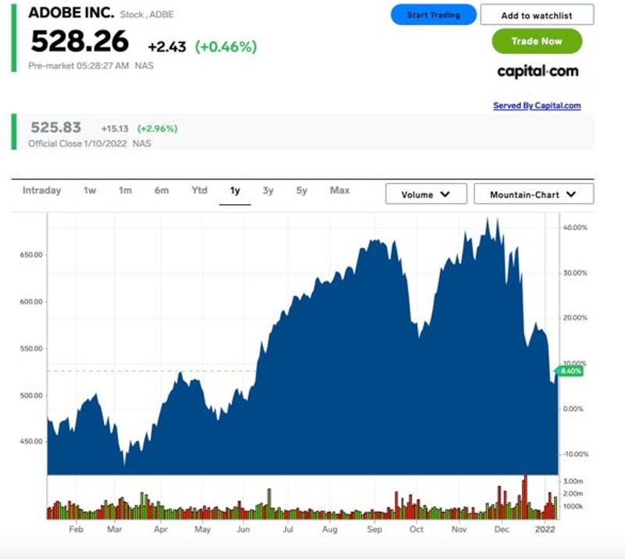Open the Volume dropdown
Screen dimensions: 625x559
(426, 194)
